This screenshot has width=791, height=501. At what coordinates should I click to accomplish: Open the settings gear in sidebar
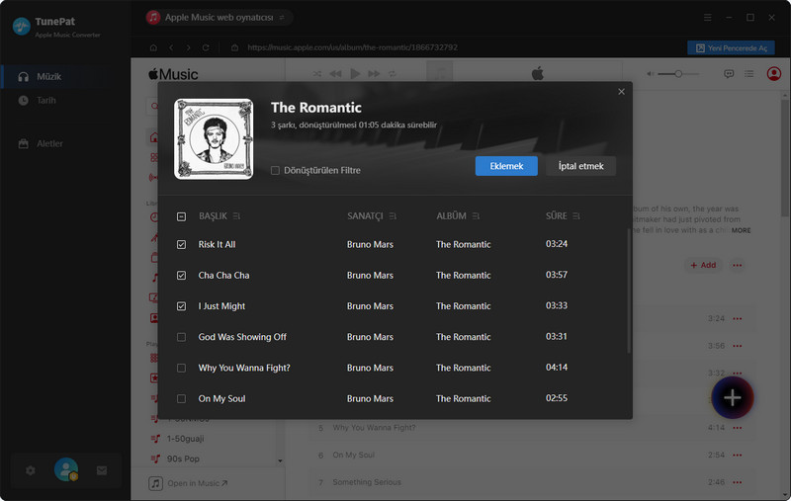tap(31, 470)
